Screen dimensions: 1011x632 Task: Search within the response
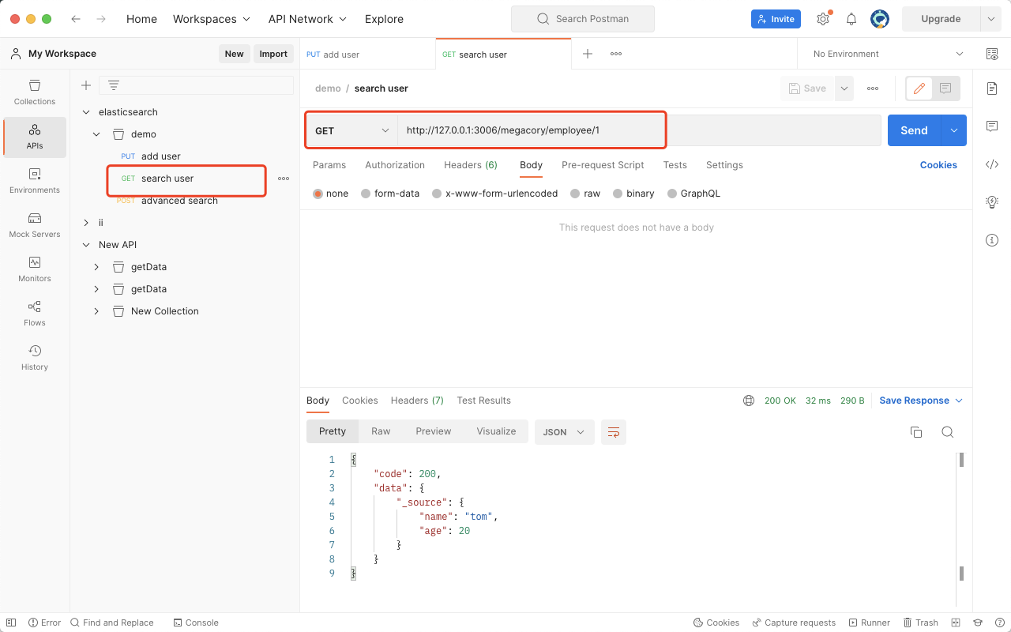[948, 432]
